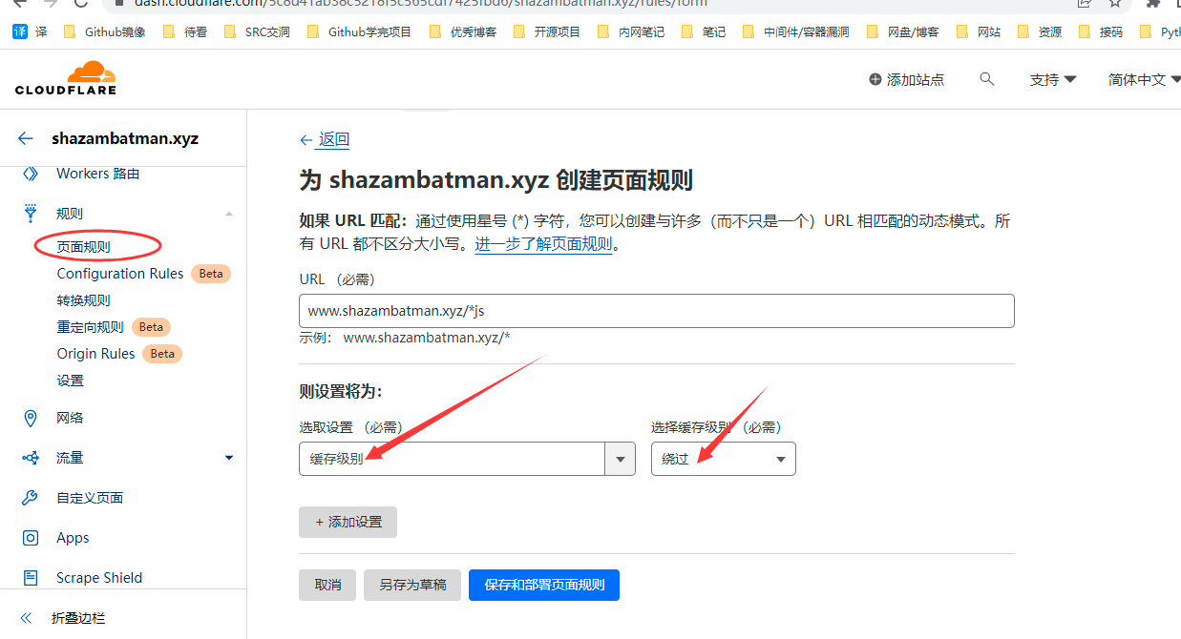Click 折叠边栏 label
Screen dimensions: 1181x639
(x=78, y=618)
